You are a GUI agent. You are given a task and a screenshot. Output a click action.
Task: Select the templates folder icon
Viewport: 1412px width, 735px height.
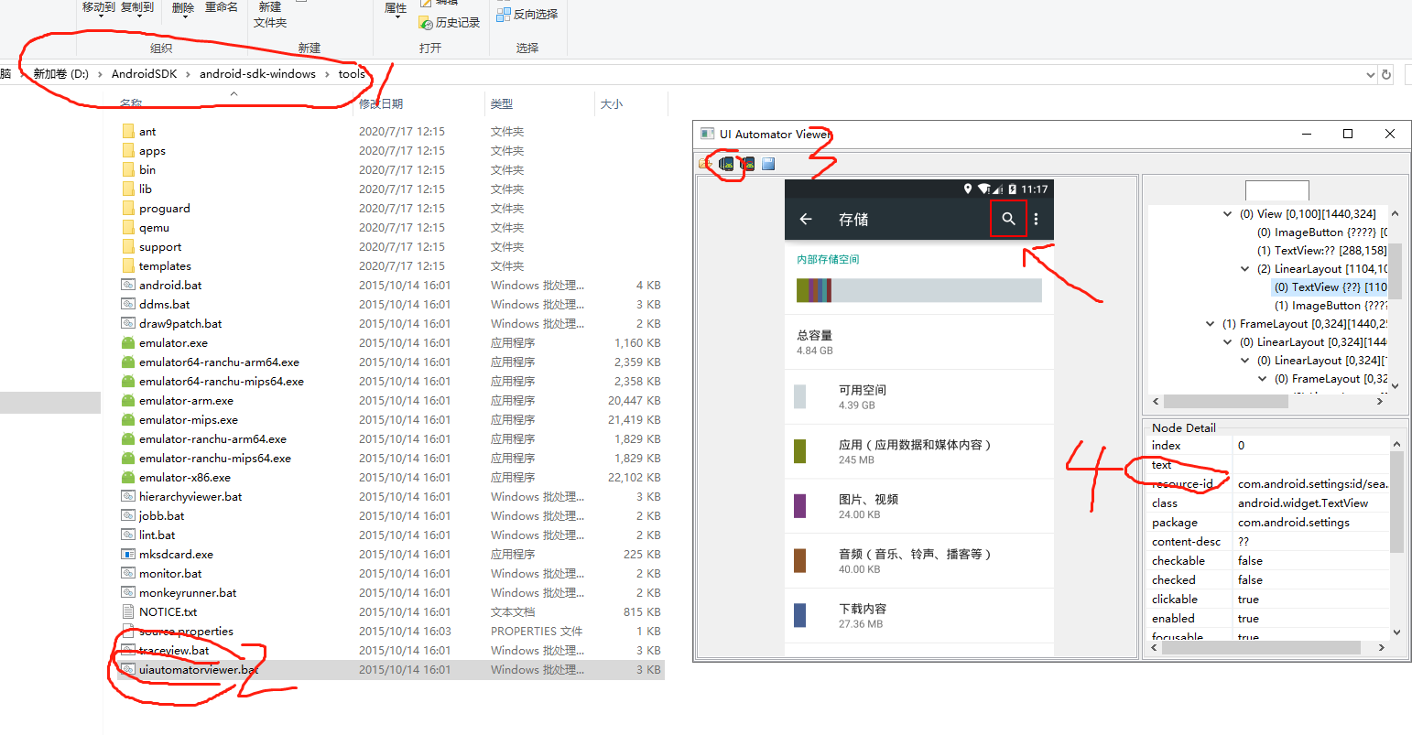(x=128, y=265)
